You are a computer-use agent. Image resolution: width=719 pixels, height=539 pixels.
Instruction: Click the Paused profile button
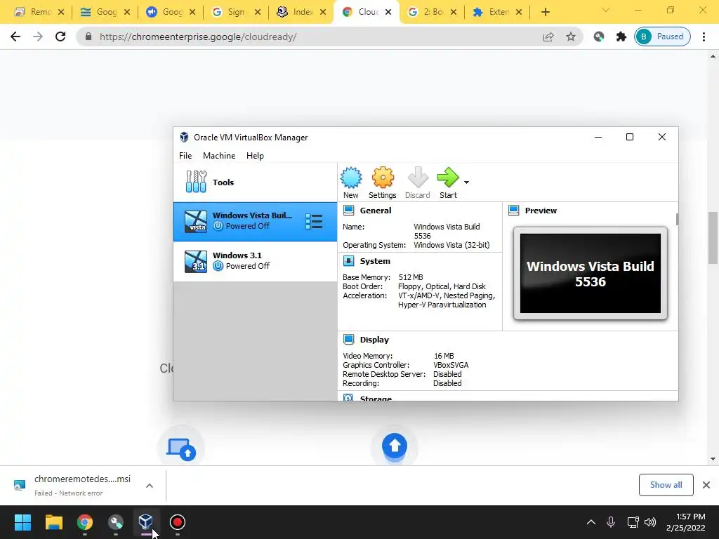(x=662, y=36)
